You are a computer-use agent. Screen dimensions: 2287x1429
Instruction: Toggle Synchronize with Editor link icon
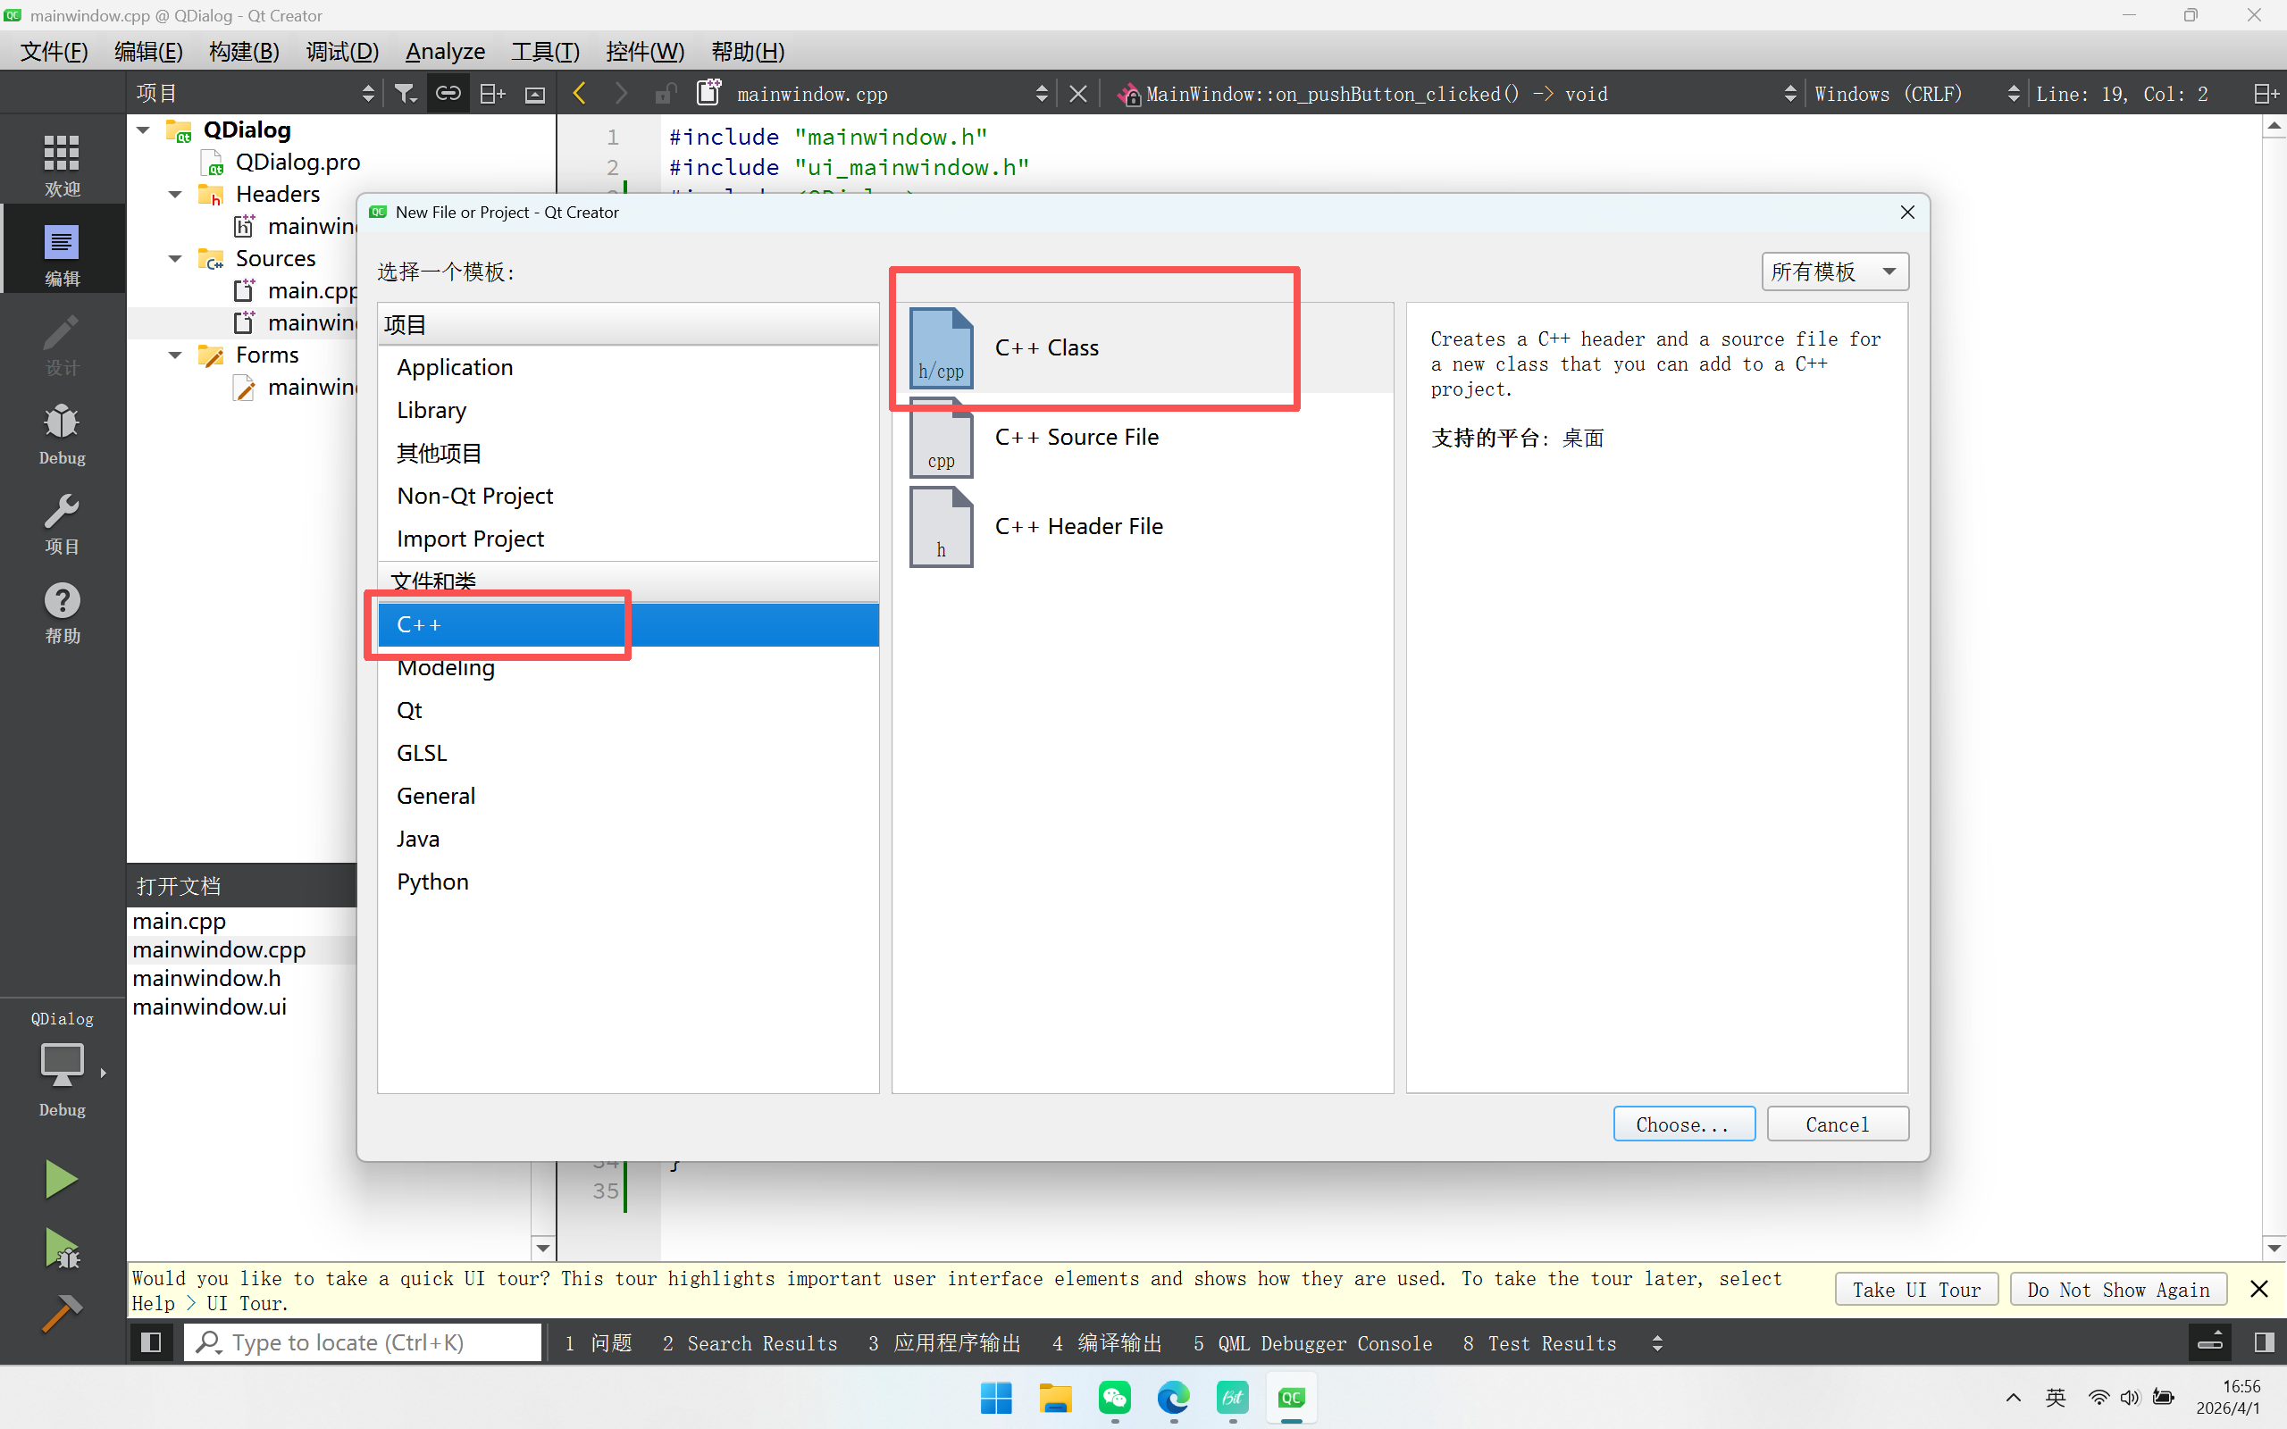pyautogui.click(x=448, y=94)
